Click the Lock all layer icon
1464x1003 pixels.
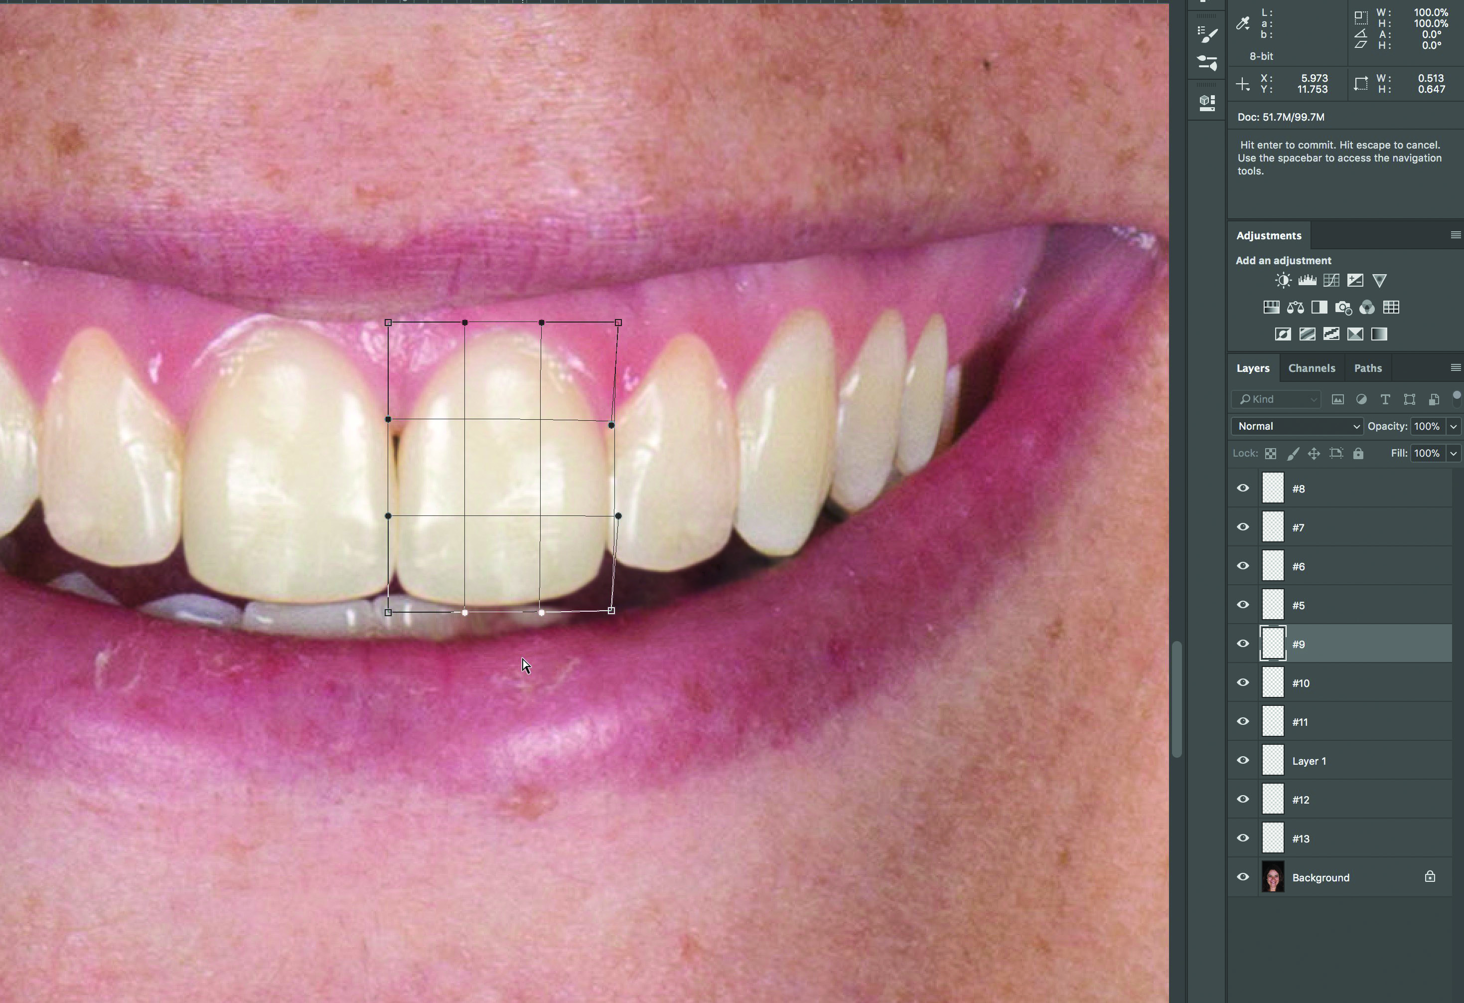coord(1358,454)
